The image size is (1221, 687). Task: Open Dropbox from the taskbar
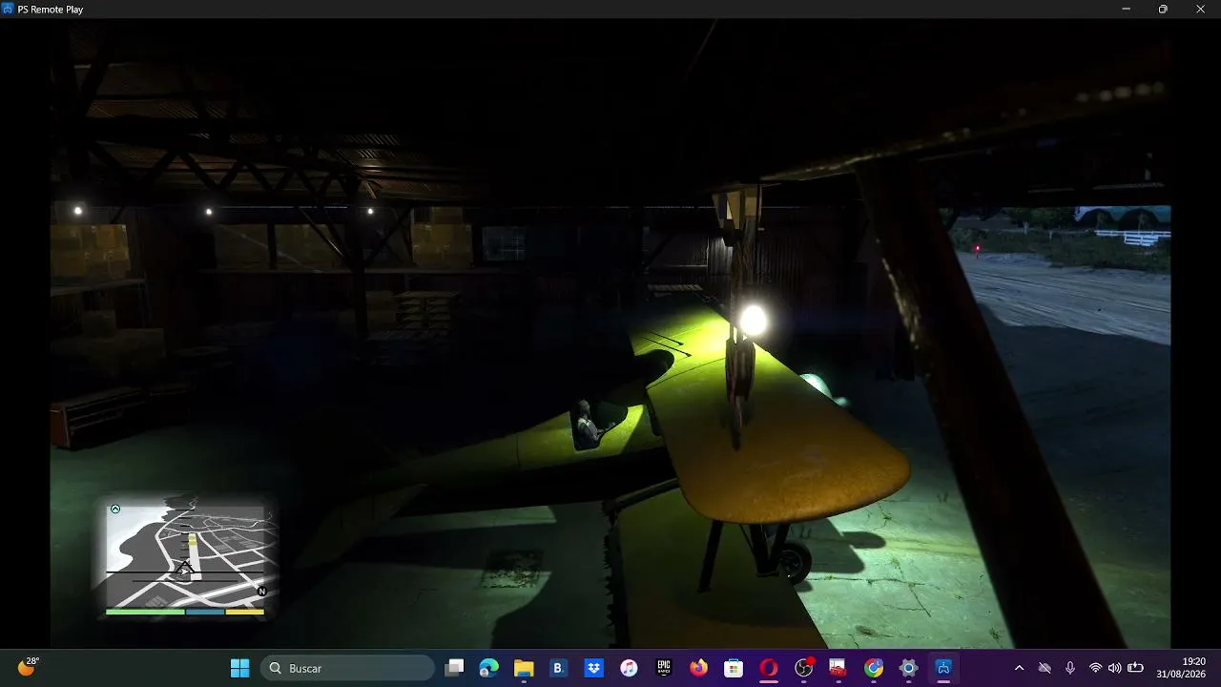click(x=593, y=668)
